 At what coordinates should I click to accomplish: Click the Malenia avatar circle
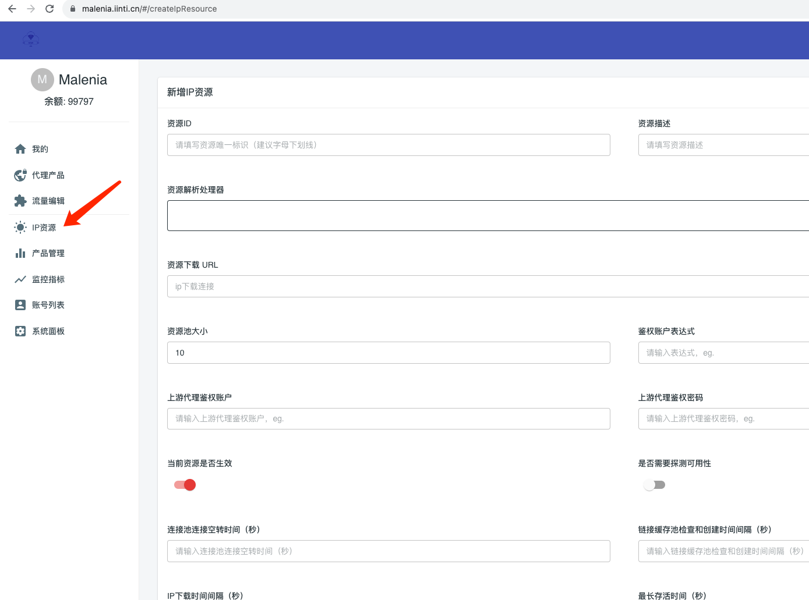(41, 79)
